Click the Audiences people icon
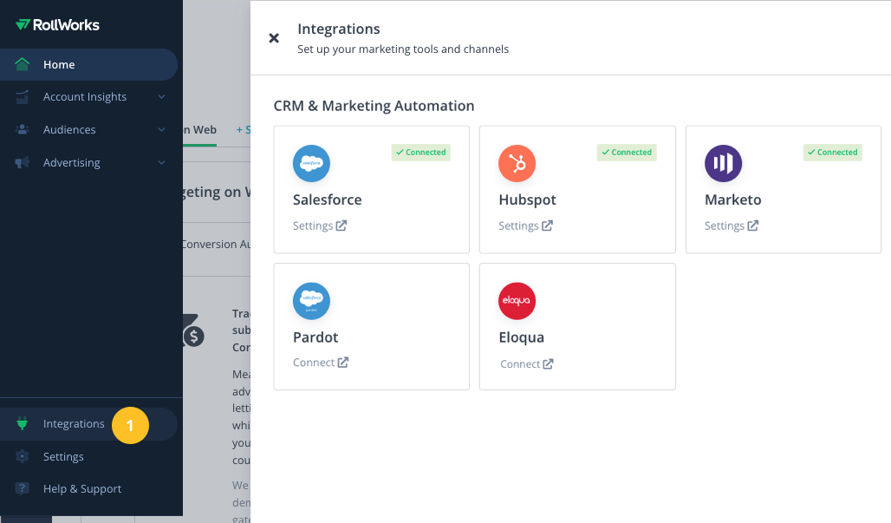This screenshot has height=523, width=891. click(x=23, y=129)
